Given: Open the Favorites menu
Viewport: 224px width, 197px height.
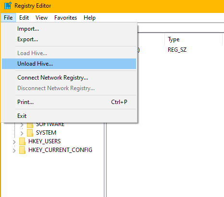Looking at the screenshot, I should tap(65, 18).
